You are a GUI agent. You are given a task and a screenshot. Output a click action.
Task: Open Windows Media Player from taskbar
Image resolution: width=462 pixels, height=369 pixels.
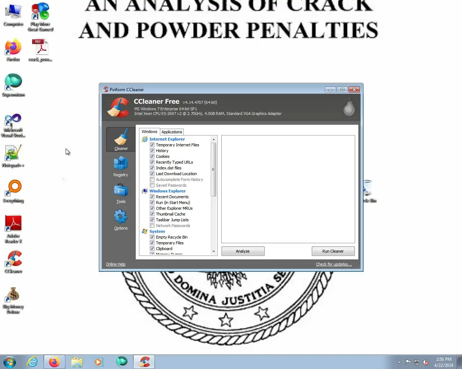99,362
